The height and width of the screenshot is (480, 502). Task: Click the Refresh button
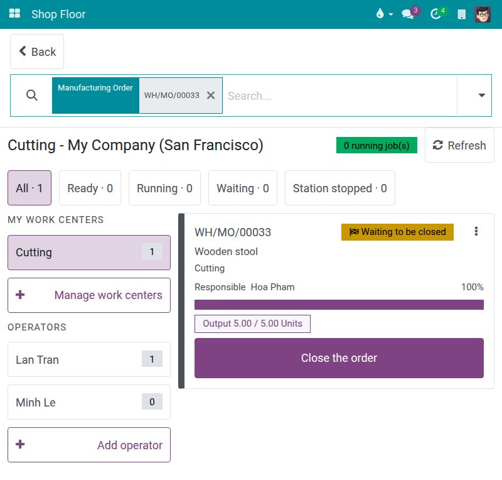point(459,145)
